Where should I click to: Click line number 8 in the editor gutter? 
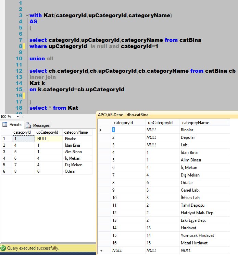click(x=21, y=46)
